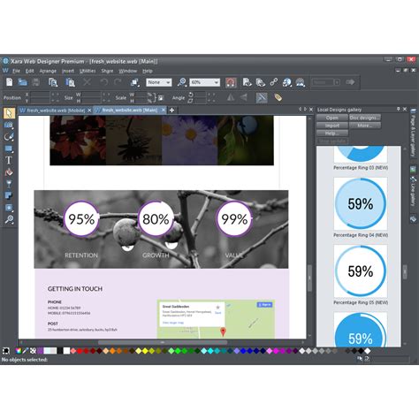The image size is (419, 419).
Task: Click the Preview website globe icon
Action: tap(287, 82)
